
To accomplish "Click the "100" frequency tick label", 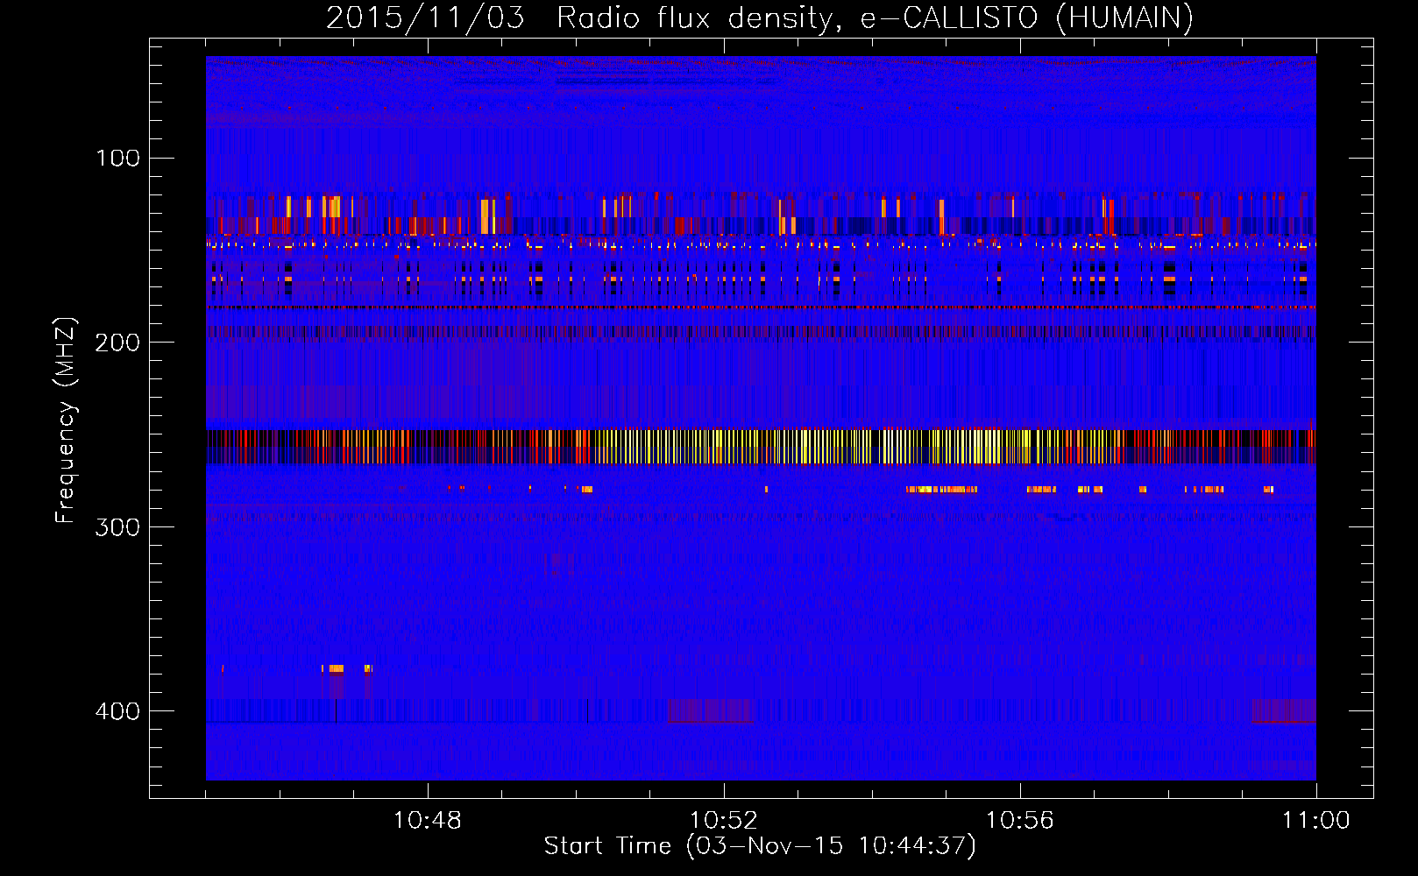I will click(117, 159).
